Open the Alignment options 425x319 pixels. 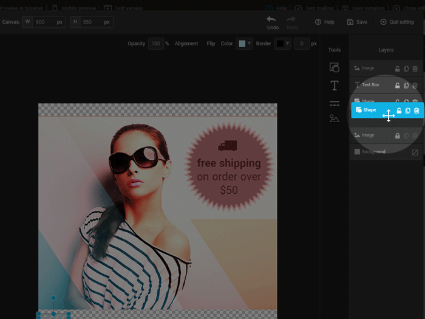tap(186, 44)
